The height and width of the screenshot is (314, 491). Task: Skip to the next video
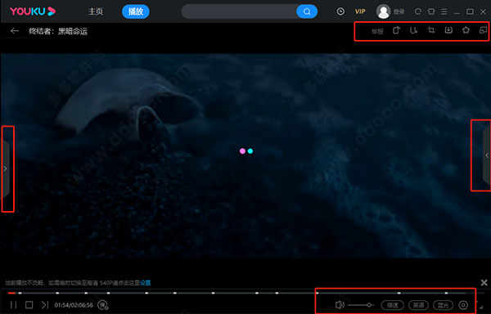[x=45, y=305]
